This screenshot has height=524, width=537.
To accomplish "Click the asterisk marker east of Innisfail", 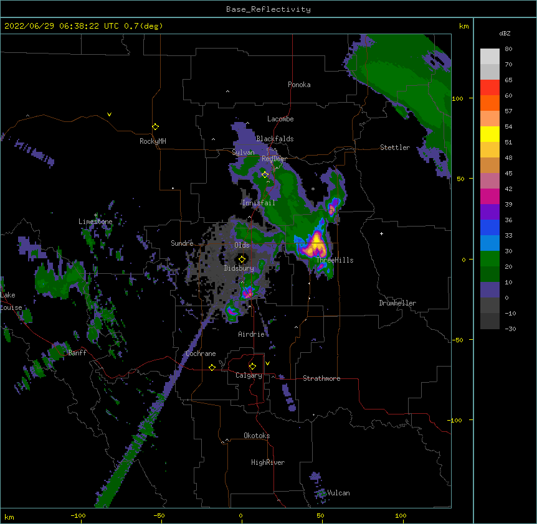I will [313, 189].
